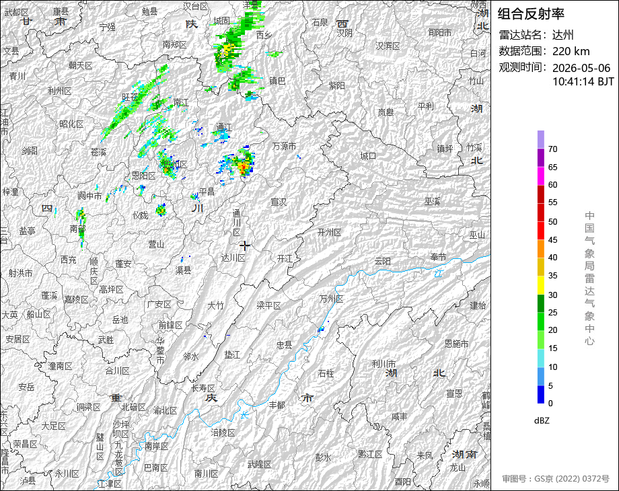Click the red echo core east of 通江
Viewport: 619px width, 491px height.
pyautogui.click(x=243, y=169)
